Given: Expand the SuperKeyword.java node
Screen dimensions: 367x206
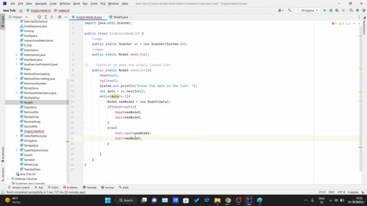Looking at the screenshot, I should [17, 150].
